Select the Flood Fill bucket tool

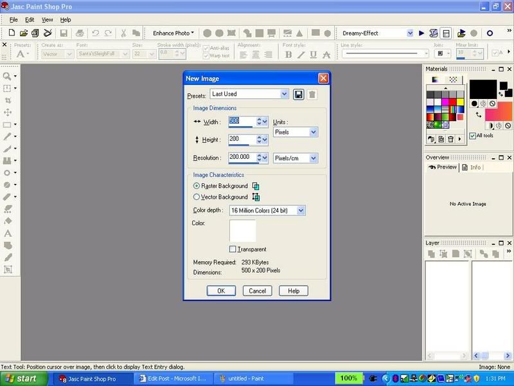coord(8,221)
